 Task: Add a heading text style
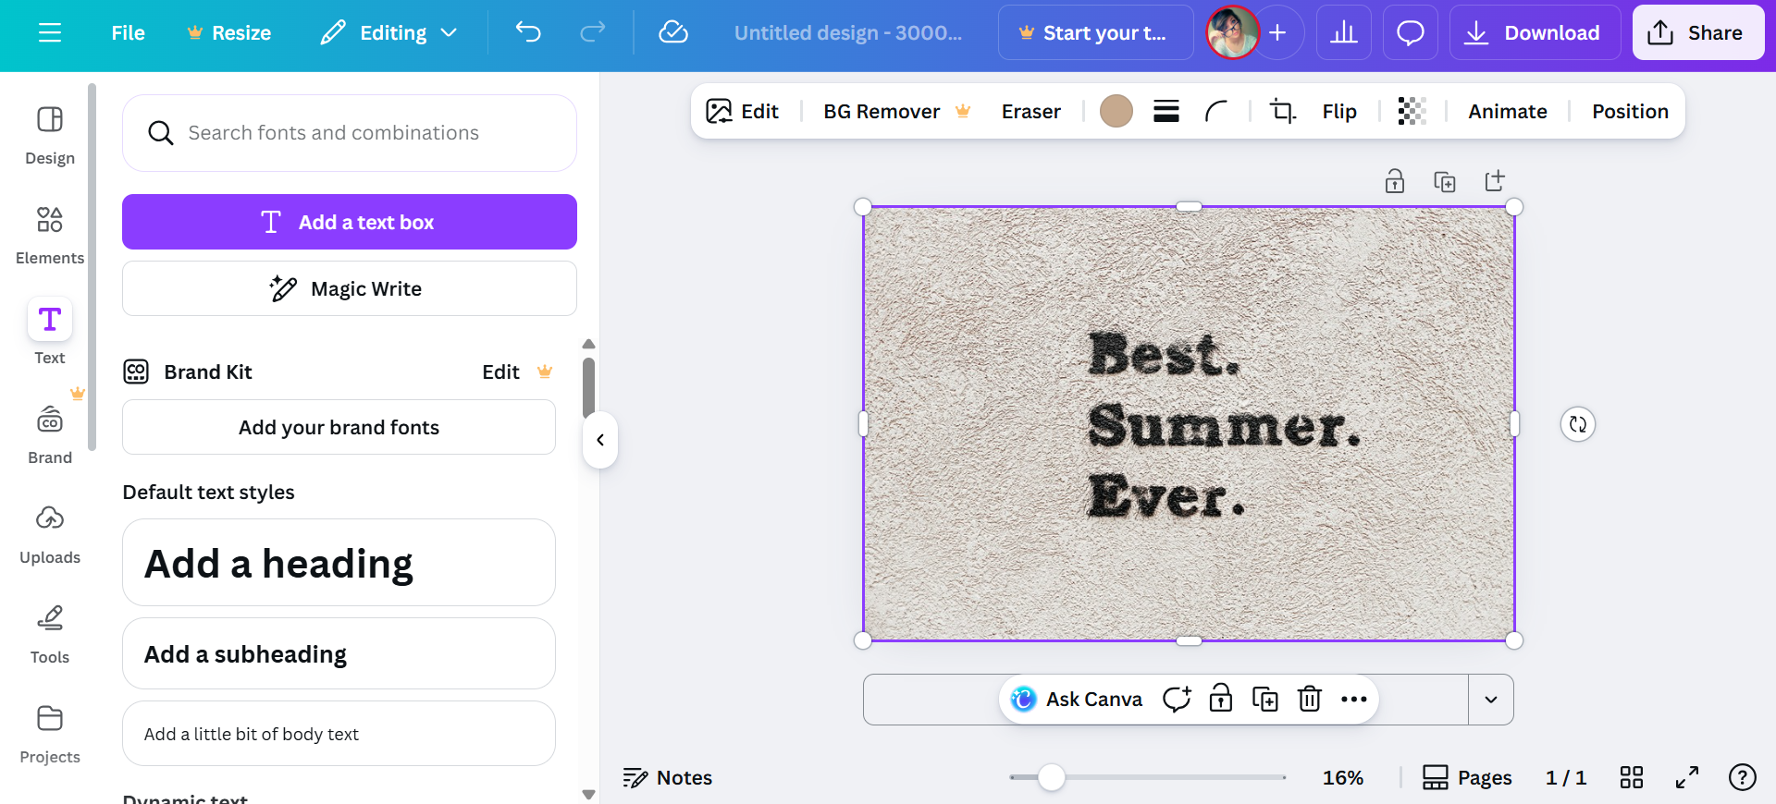pyautogui.click(x=339, y=563)
